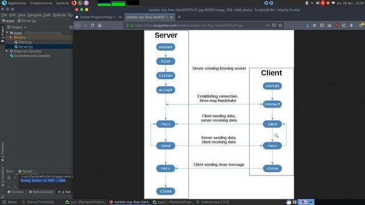Open PyCharm File menu

pyautogui.click(x=4, y=15)
